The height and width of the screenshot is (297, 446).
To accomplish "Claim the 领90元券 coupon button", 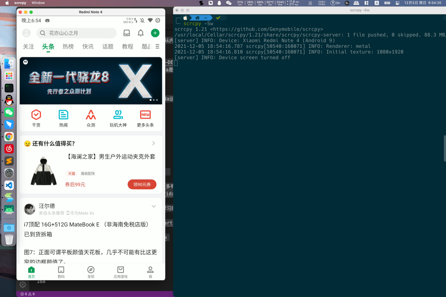I will pos(142,184).
